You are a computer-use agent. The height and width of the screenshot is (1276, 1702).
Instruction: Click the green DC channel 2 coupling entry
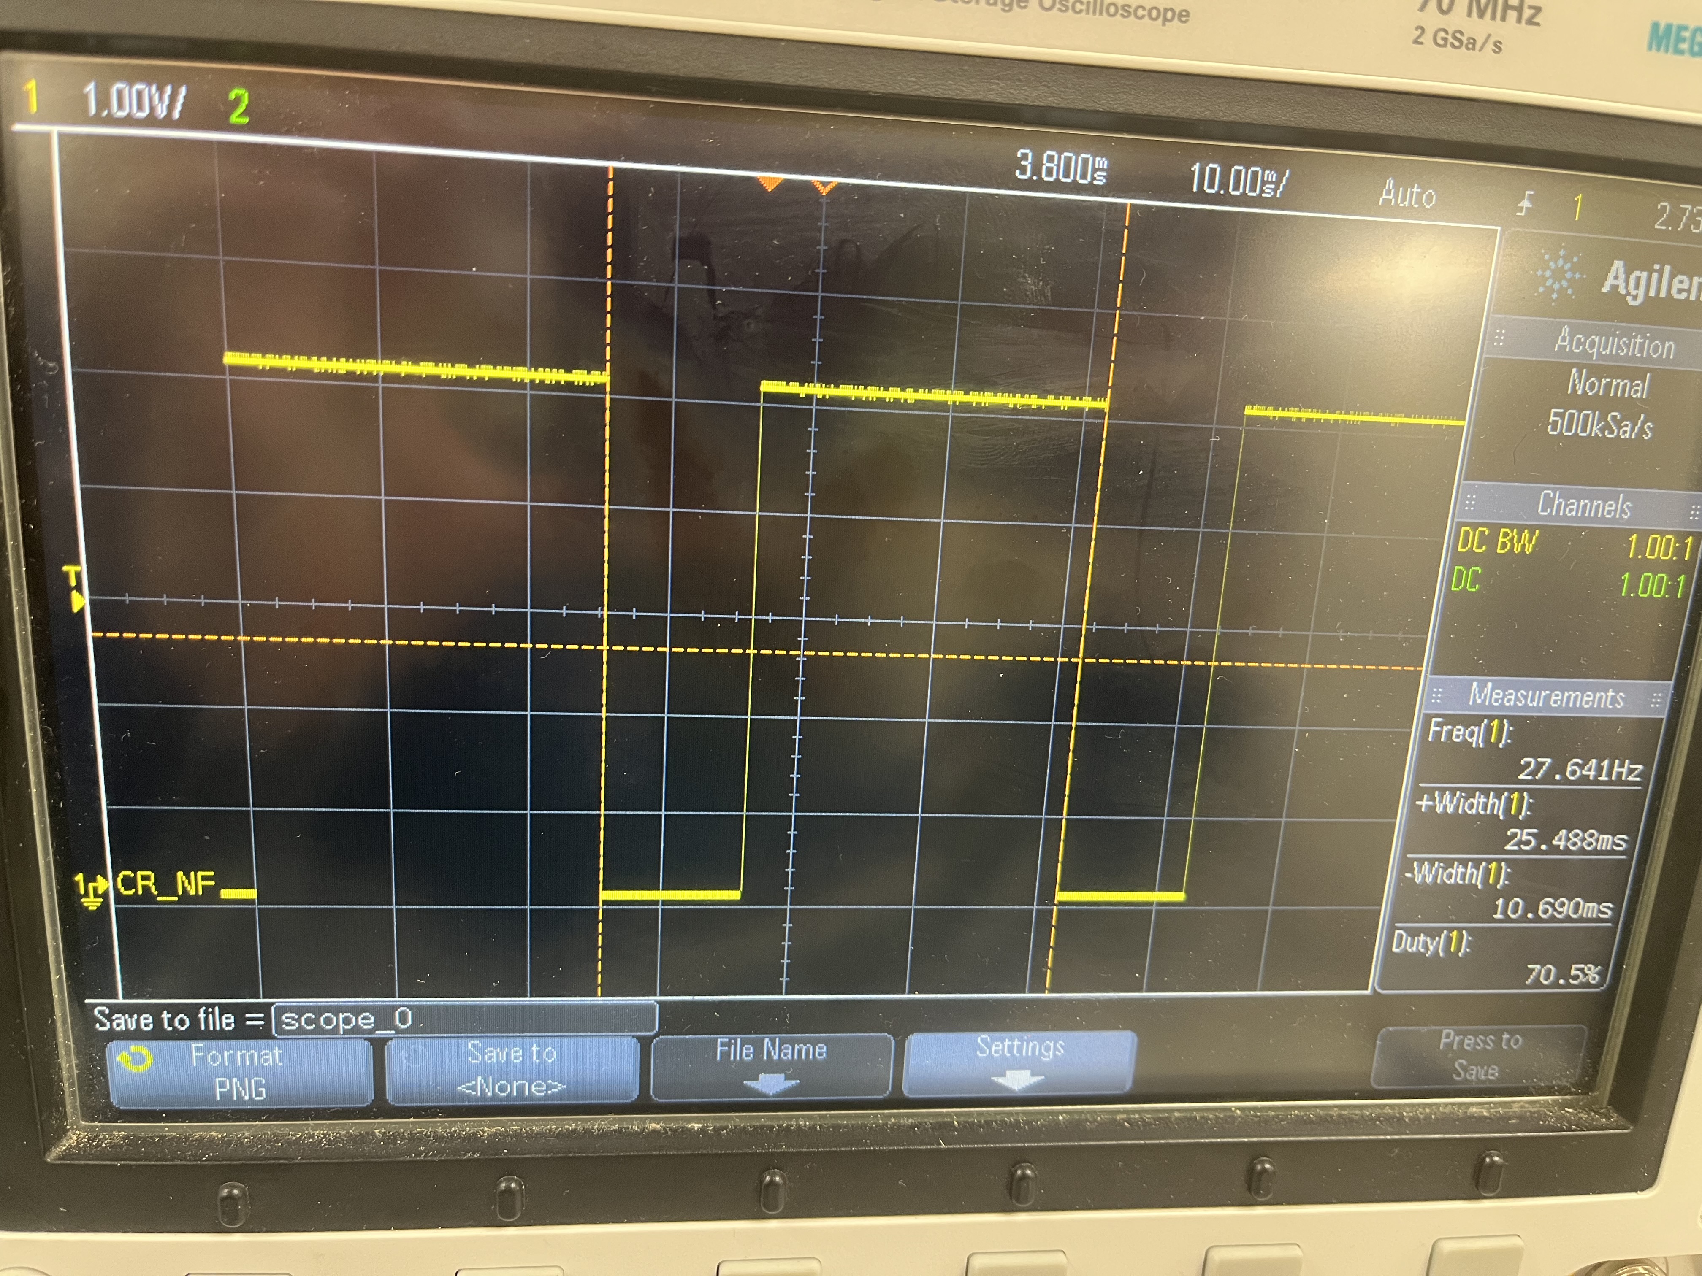click(1465, 579)
